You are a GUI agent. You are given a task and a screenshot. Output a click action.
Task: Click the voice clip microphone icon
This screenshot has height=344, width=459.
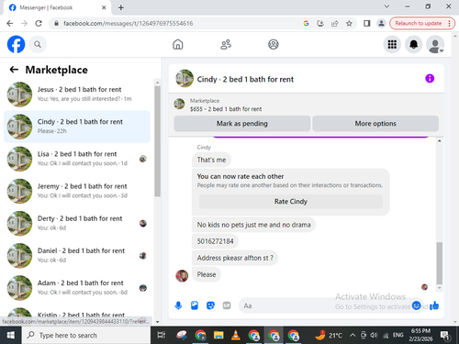click(178, 305)
